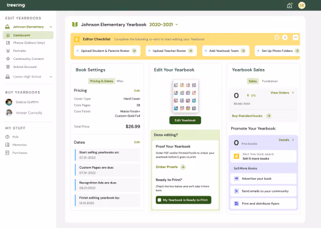Click the Send emails paper plane icon

click(x=237, y=191)
